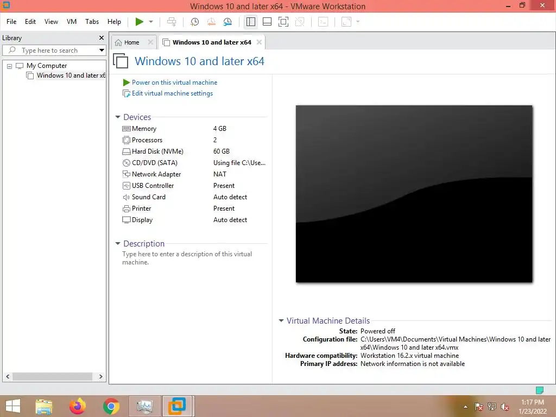
Task: Click the Printer device icon
Action: (x=126, y=208)
